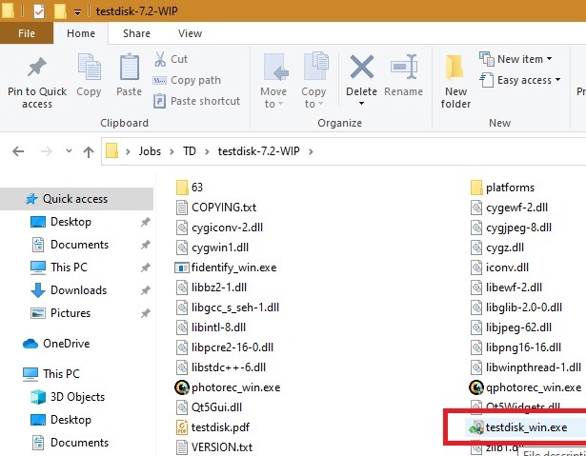The width and height of the screenshot is (586, 456).
Task: Select the folder named 63
Action: click(190, 188)
